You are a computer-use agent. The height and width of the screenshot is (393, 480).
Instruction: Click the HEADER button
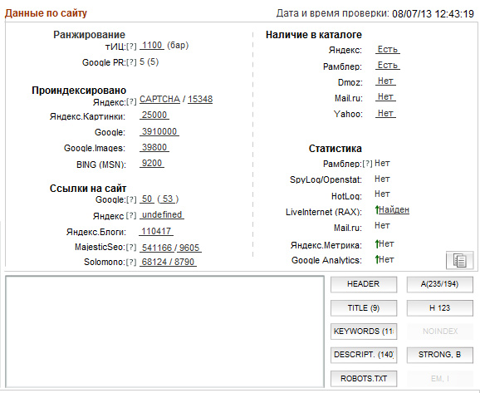(x=364, y=284)
